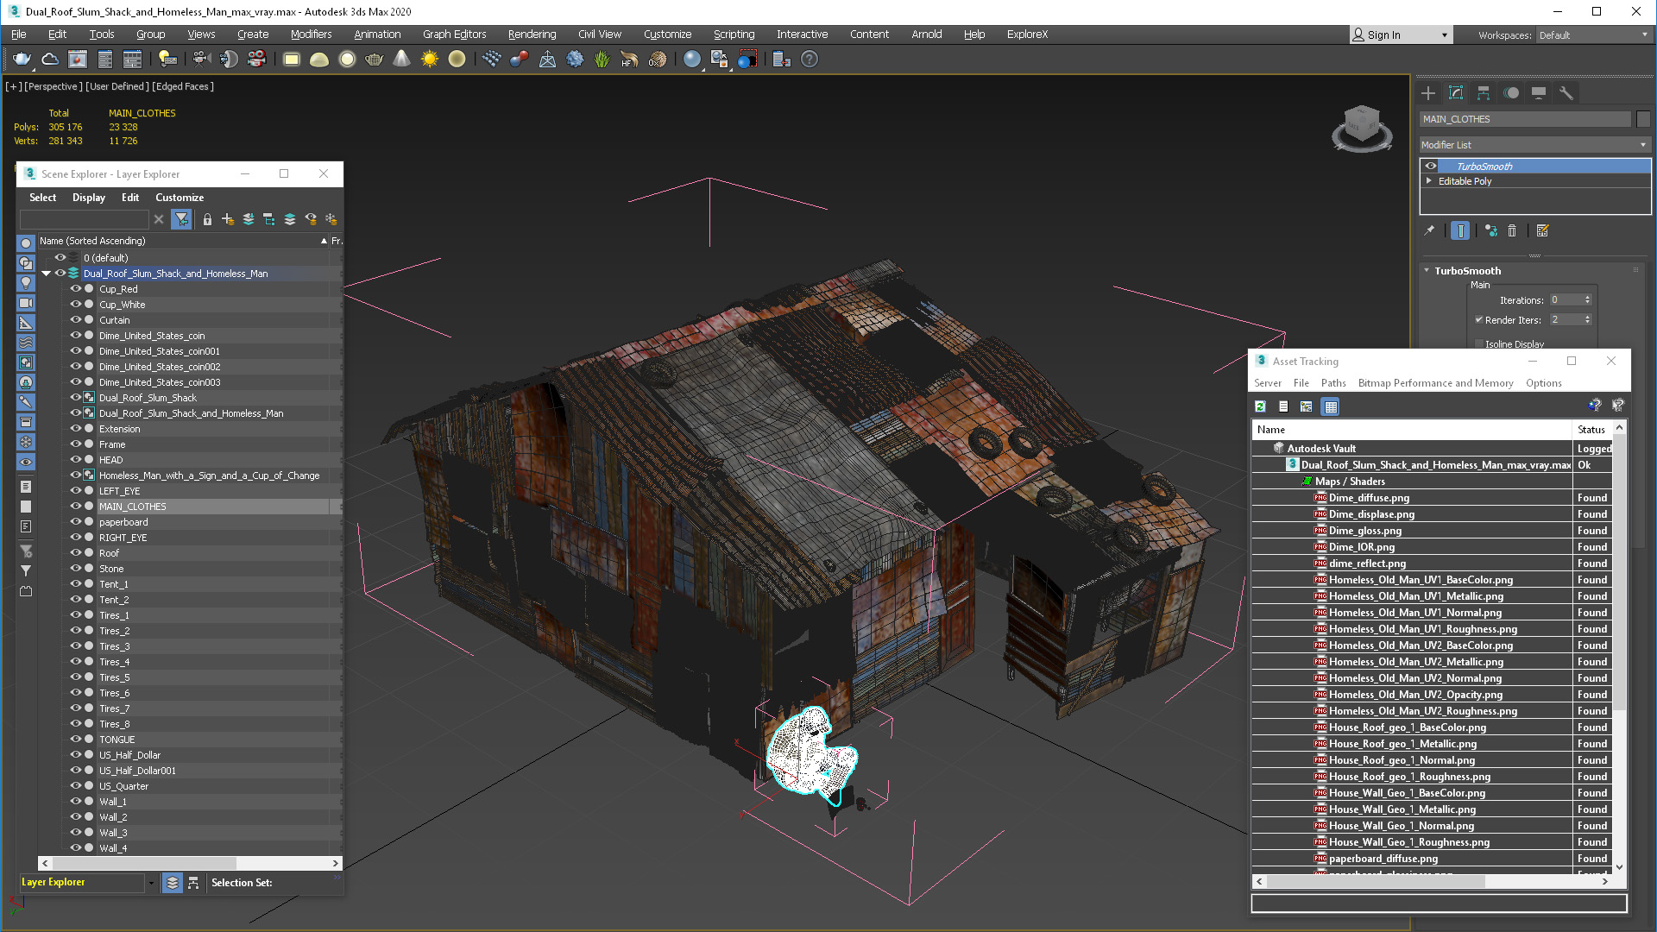Click the Paths tab in Asset Tracking
The width and height of the screenshot is (1657, 932).
click(x=1332, y=382)
